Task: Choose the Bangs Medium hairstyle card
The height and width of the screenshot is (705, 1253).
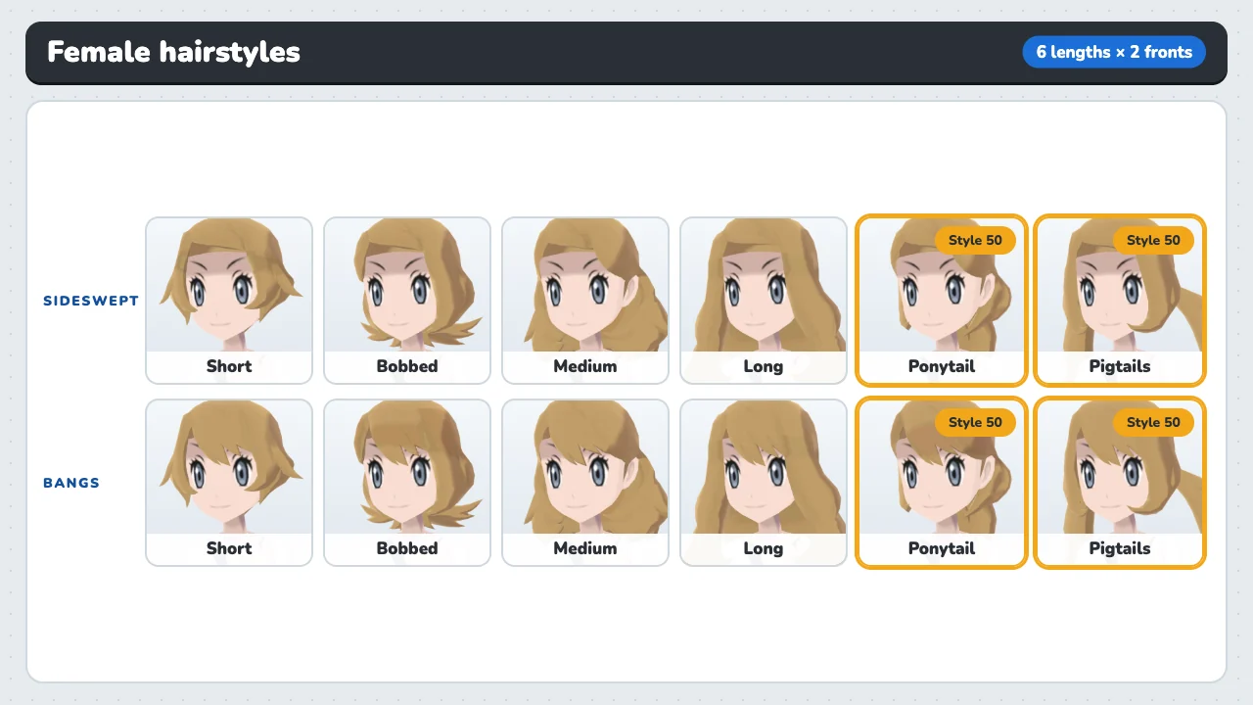Action: tap(585, 483)
